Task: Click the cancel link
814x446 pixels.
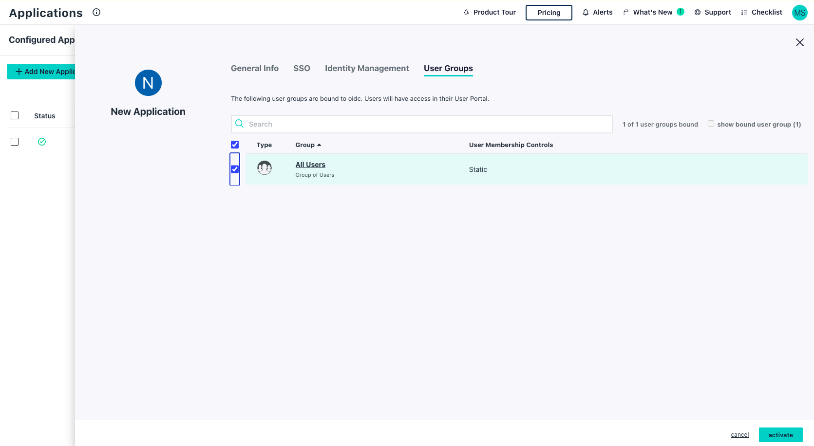Action: pos(739,435)
